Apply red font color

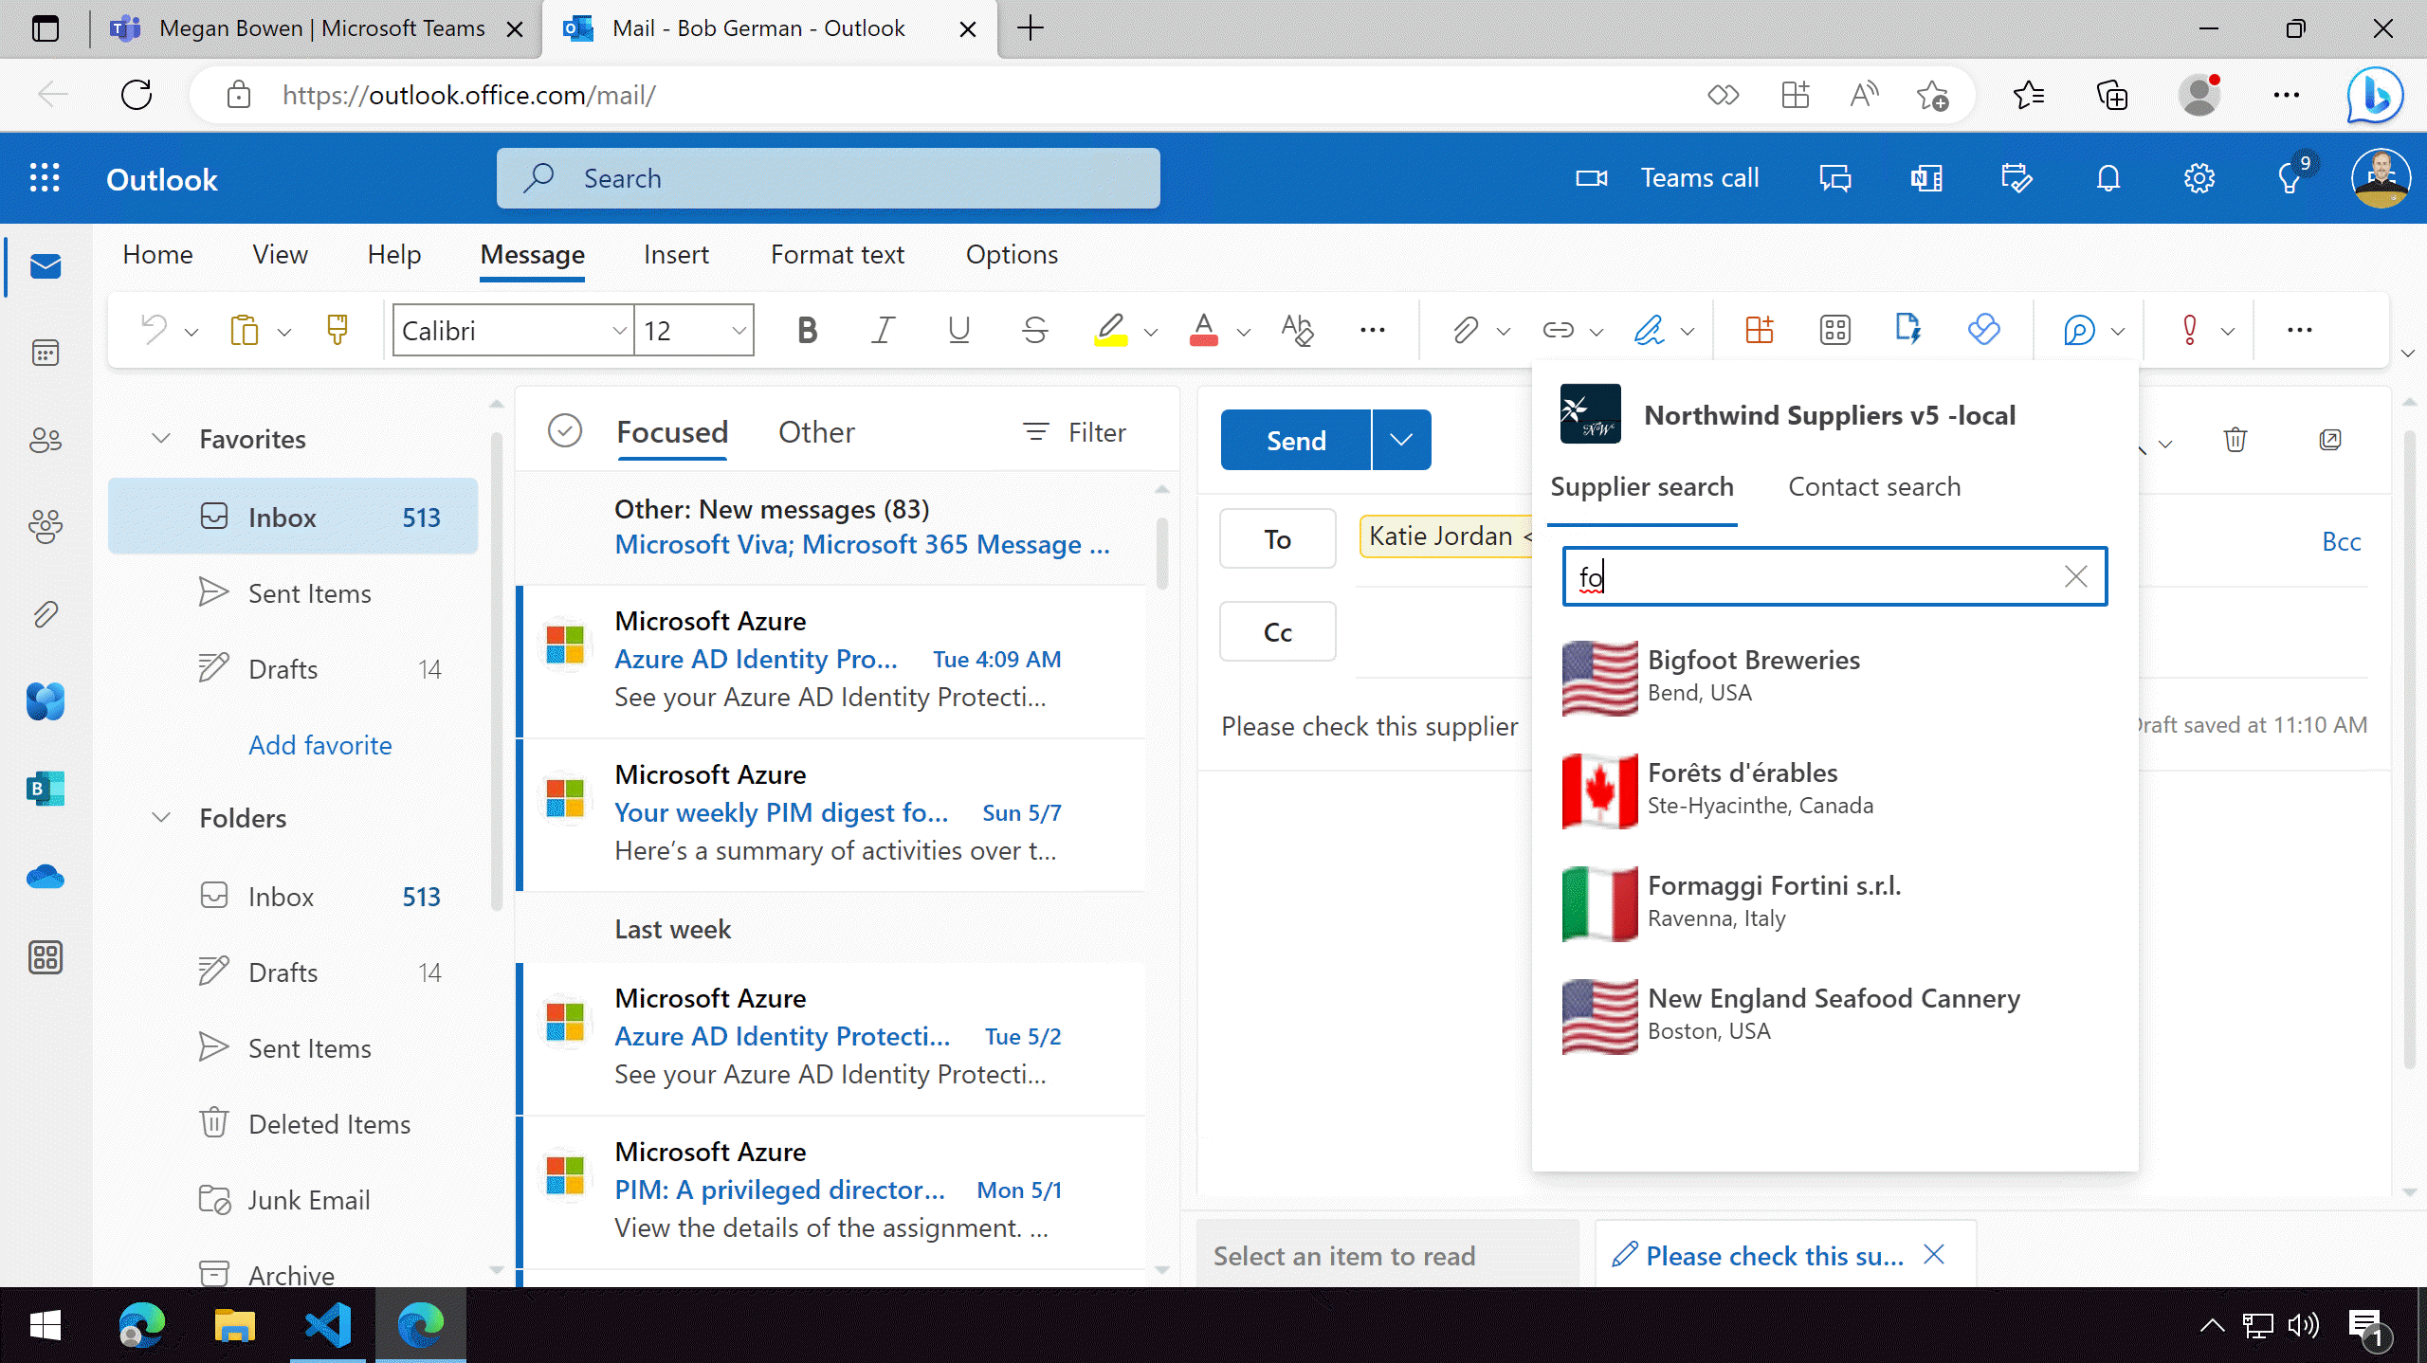(x=1203, y=330)
